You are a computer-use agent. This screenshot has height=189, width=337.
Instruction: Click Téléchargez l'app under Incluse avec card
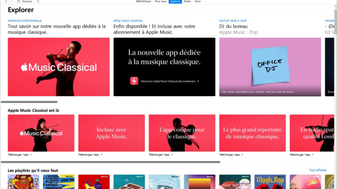point(90,155)
